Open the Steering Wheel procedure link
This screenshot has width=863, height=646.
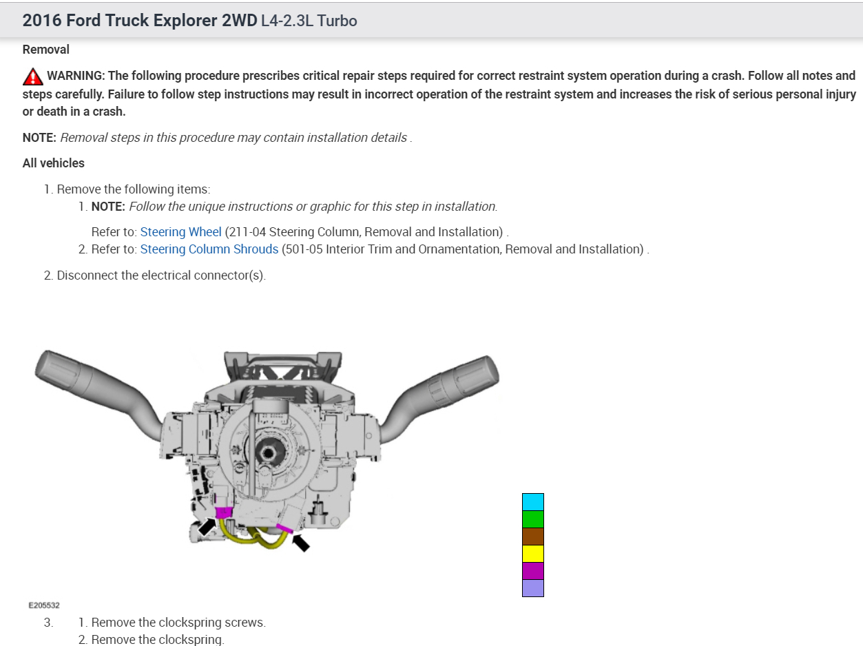pyautogui.click(x=180, y=231)
